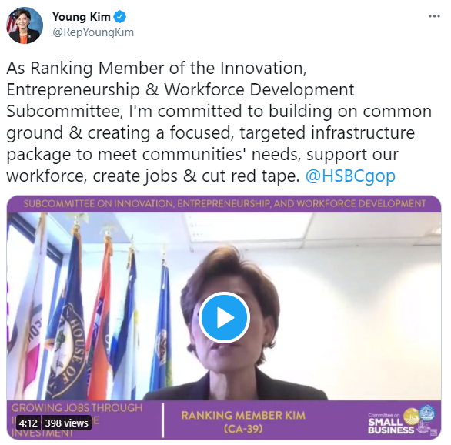451x445 pixels.
Task: Click the Committee on Small Business logo
Action: coord(403,420)
